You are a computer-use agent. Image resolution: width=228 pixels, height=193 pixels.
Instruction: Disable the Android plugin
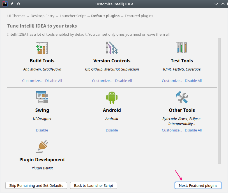(112, 130)
